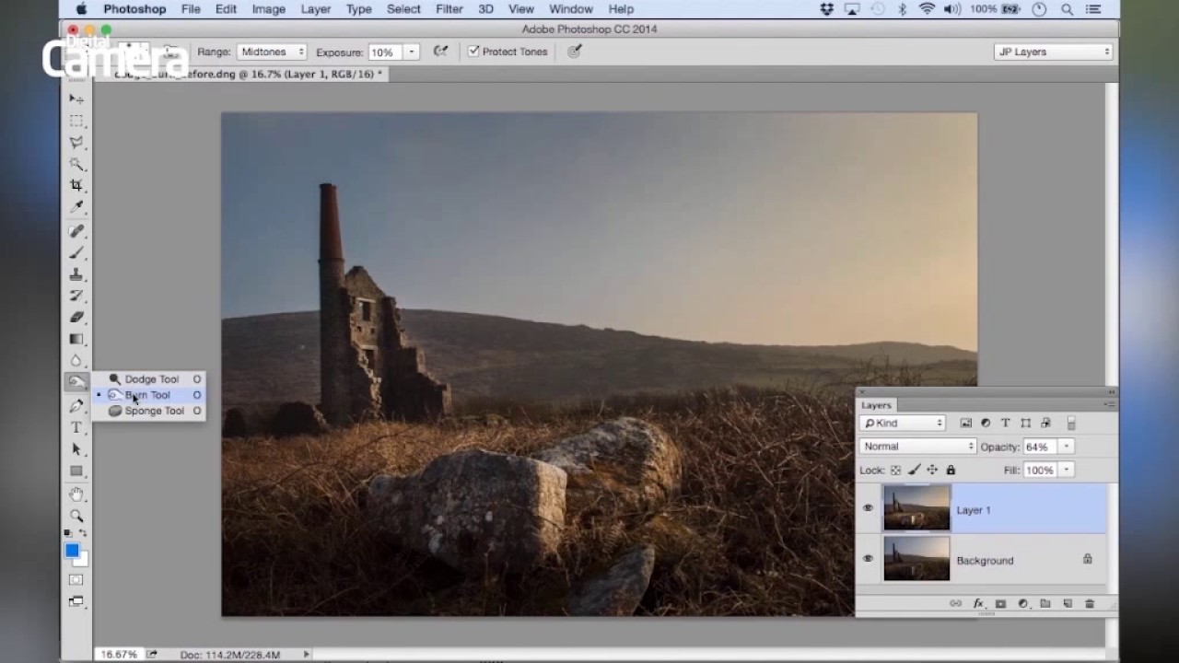Image resolution: width=1179 pixels, height=663 pixels.
Task: Select the Eyedropper tool
Action: (x=76, y=207)
